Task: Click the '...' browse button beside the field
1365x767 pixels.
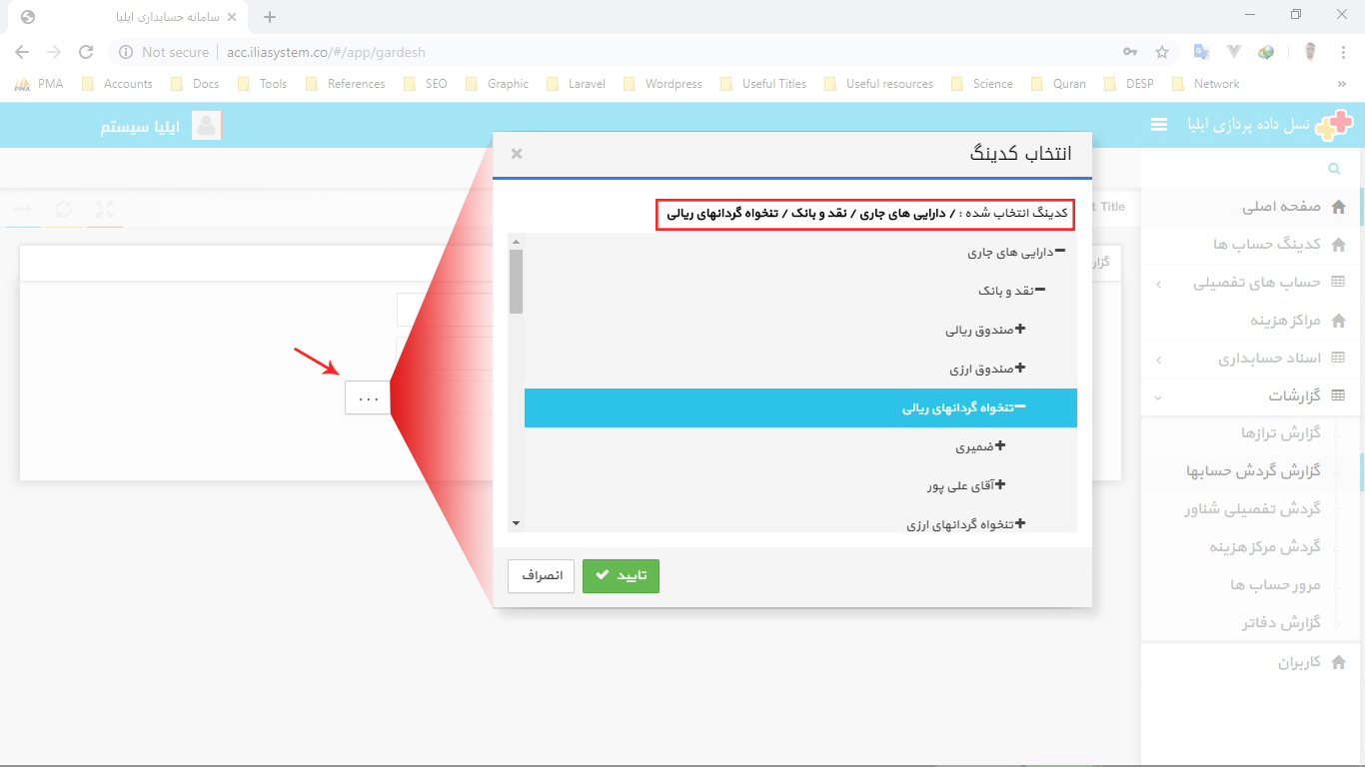Action: coord(367,396)
